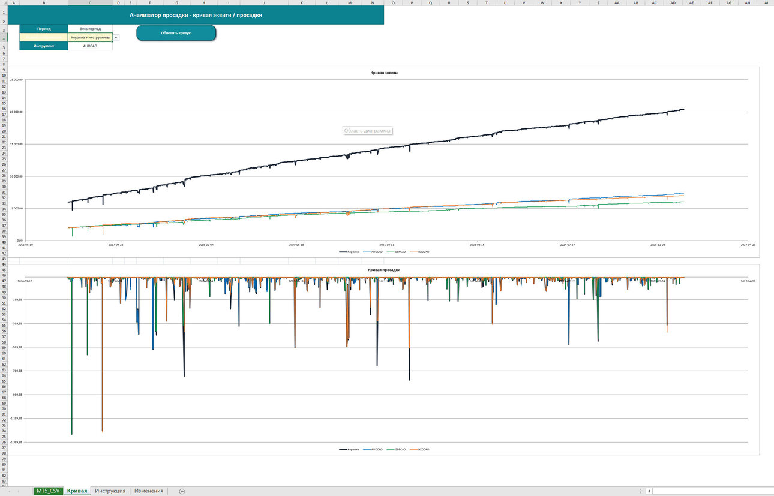Select the 'Корзина + инструменты' cell
This screenshot has width=774, height=496.
click(90, 37)
